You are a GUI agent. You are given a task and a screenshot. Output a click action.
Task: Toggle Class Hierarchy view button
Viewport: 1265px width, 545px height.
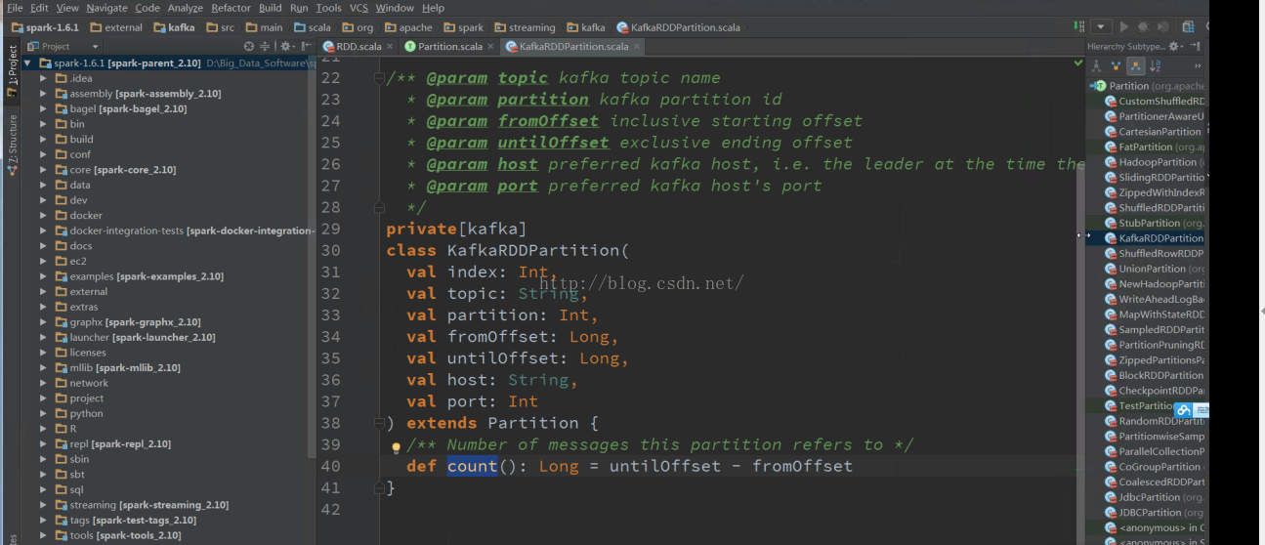pos(1096,65)
